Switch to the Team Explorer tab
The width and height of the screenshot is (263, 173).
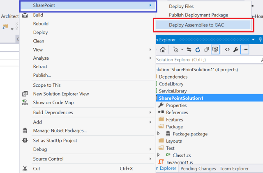point(234,169)
